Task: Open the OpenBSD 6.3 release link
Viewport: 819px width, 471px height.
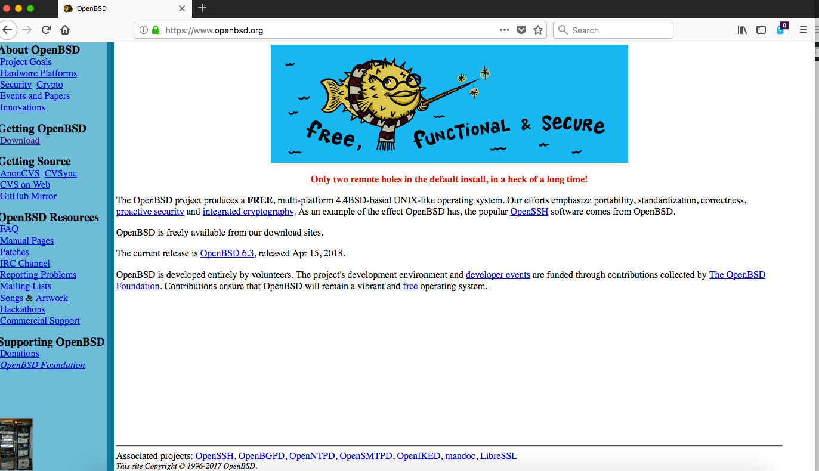Action: (227, 253)
